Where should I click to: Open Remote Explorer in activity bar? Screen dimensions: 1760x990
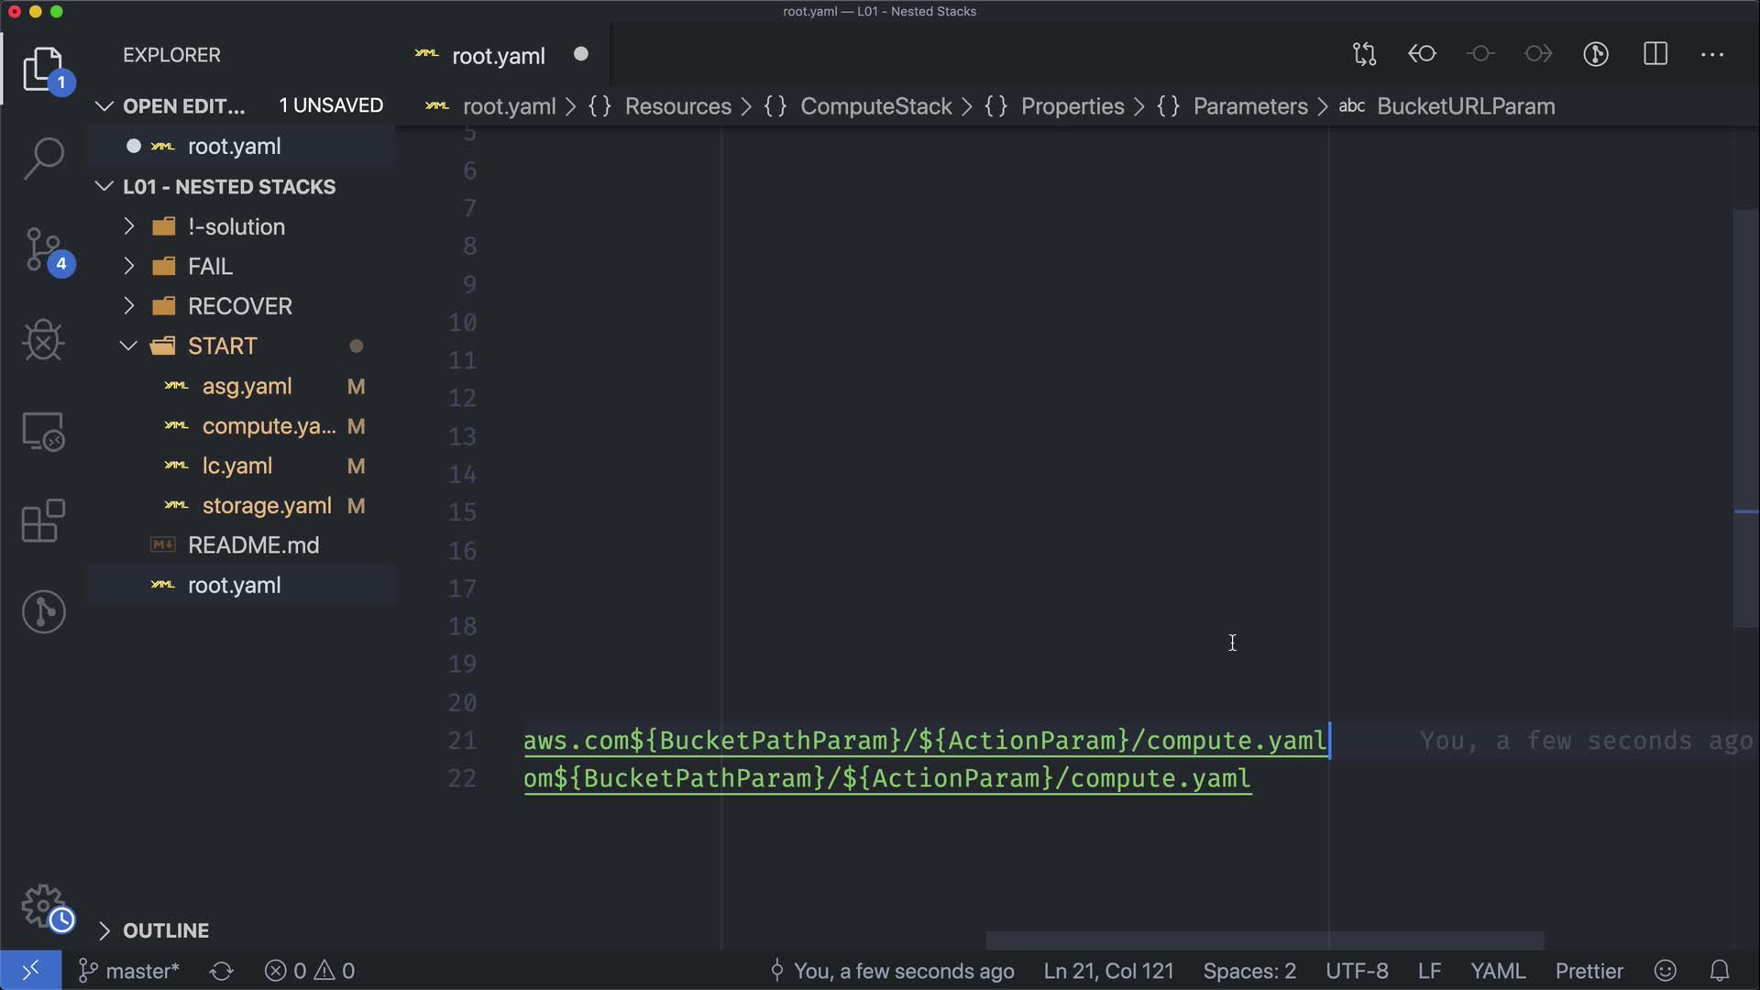[x=43, y=431]
